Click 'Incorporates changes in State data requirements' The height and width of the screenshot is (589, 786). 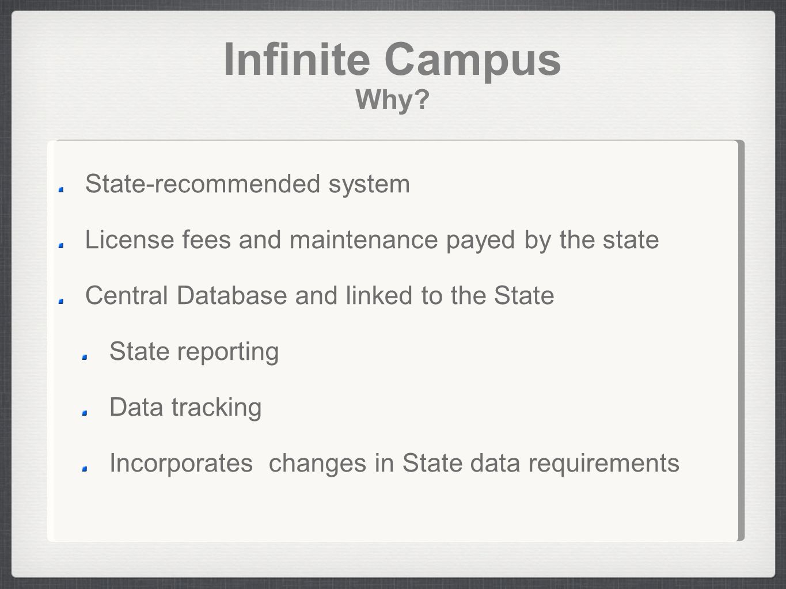[x=394, y=463]
